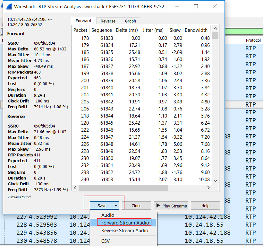The height and width of the screenshot is (246, 263).
Task: Click the Reverse Max Delta value 21.66 ms @ 1102
Action: coord(50,132)
